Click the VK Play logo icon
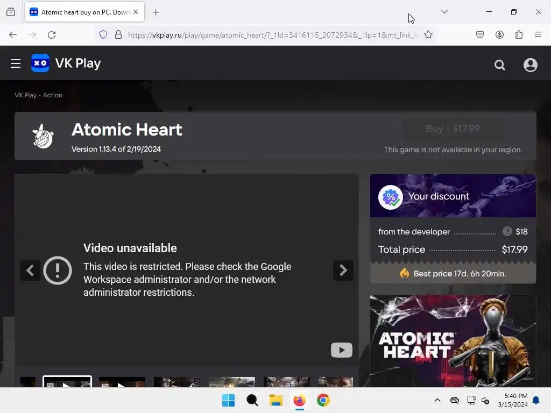 (x=40, y=63)
